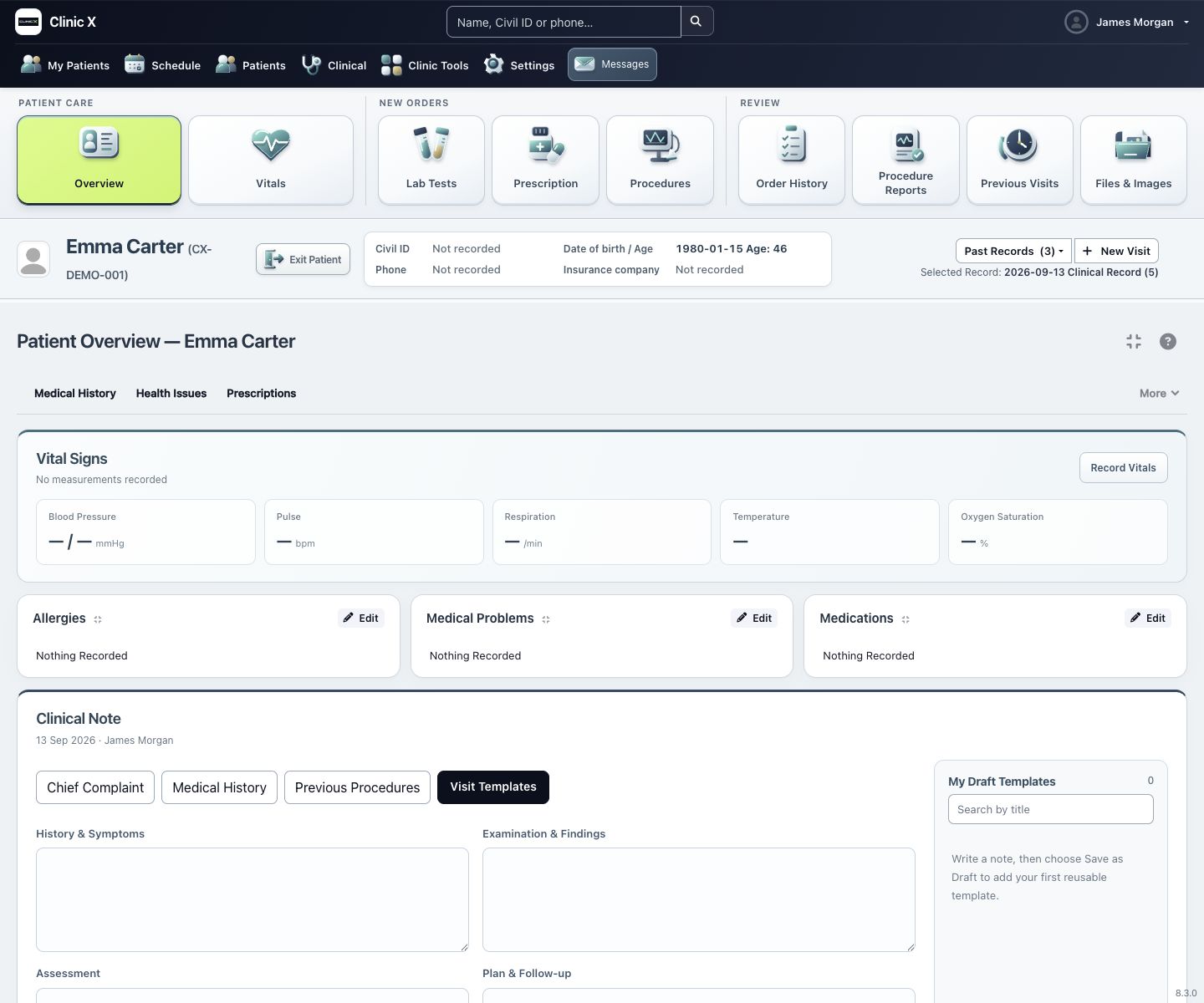
Task: Click the Record Vitals button
Action: pyautogui.click(x=1123, y=467)
